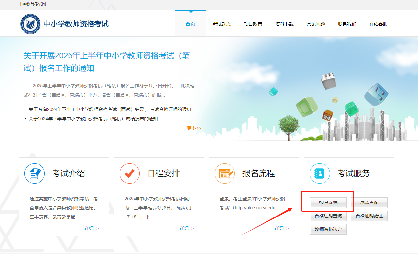This screenshot has width=418, height=254.
Task: Click the NTCE site logo emblem
Action: tap(30, 24)
